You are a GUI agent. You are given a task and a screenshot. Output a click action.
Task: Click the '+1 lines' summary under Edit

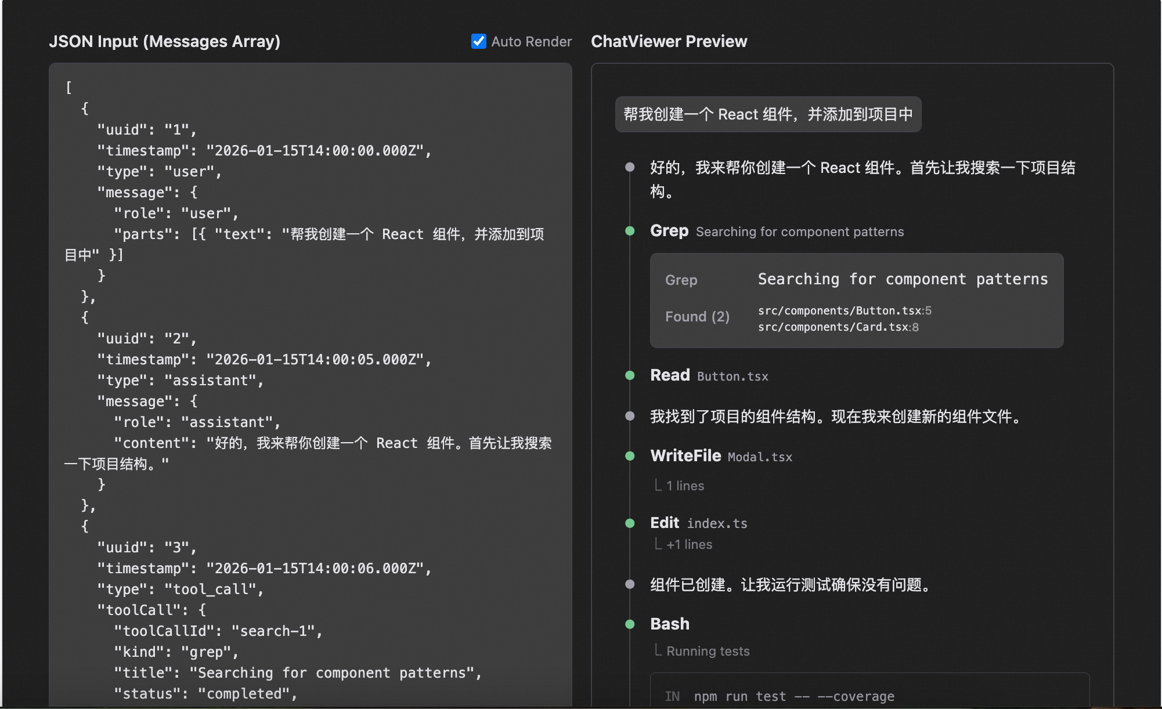click(x=689, y=545)
